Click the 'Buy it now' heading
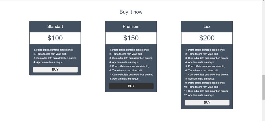Image resolution: width=265 pixels, height=121 pixels. coord(131,12)
